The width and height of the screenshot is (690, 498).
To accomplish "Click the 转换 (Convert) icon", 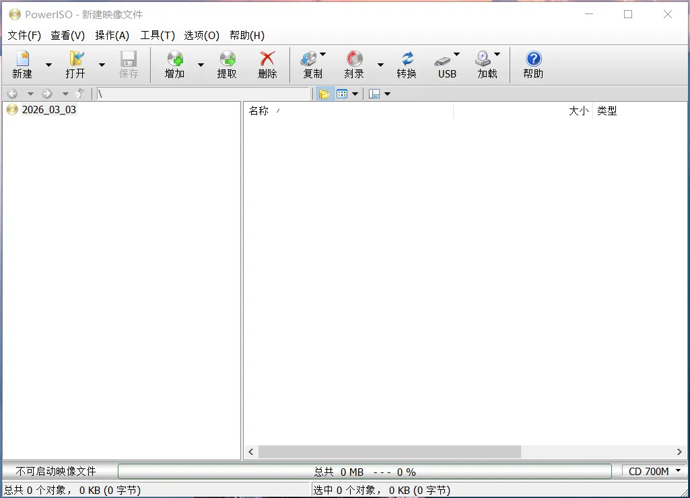I will pos(407,65).
